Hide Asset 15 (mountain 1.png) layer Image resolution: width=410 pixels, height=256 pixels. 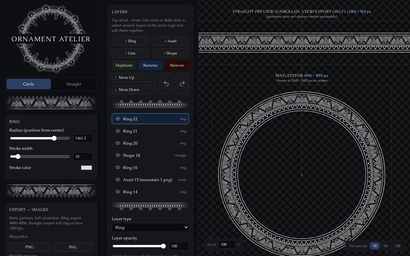pyautogui.click(x=118, y=180)
